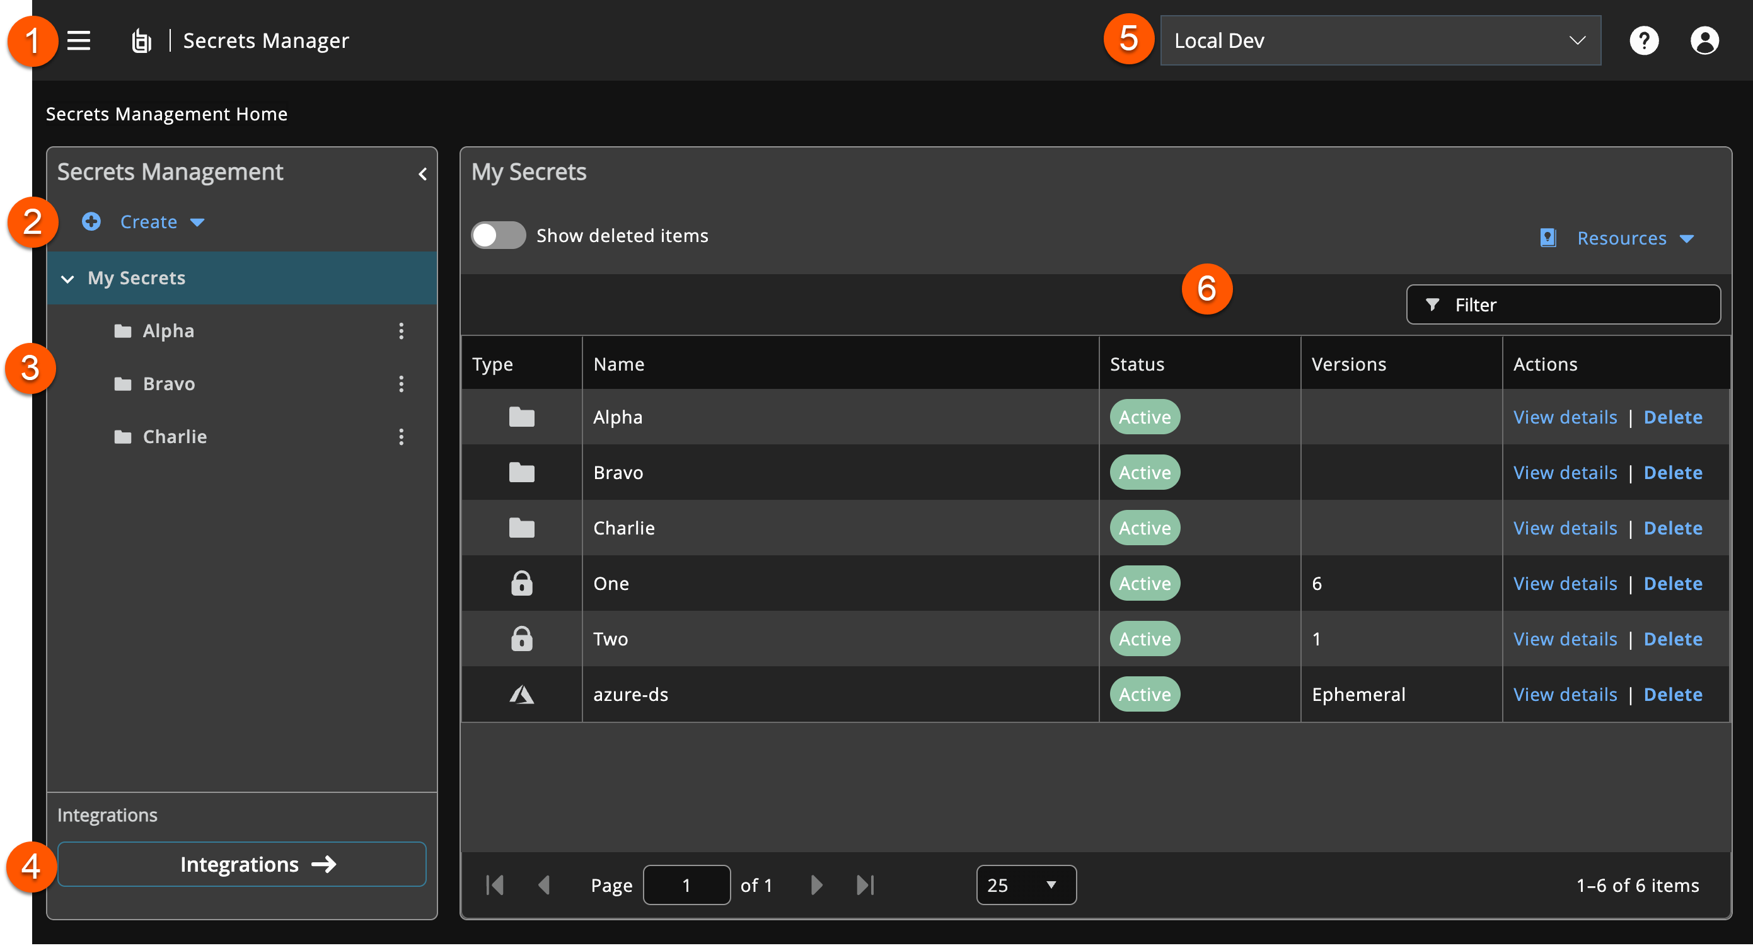Click the Bravo folder icon in the sidebar tree
This screenshot has width=1753, height=948.
pos(122,384)
